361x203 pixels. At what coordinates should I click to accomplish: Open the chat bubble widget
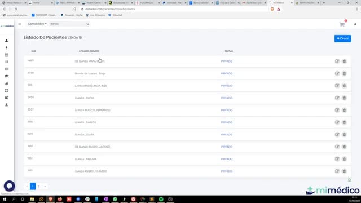[x=10, y=186]
